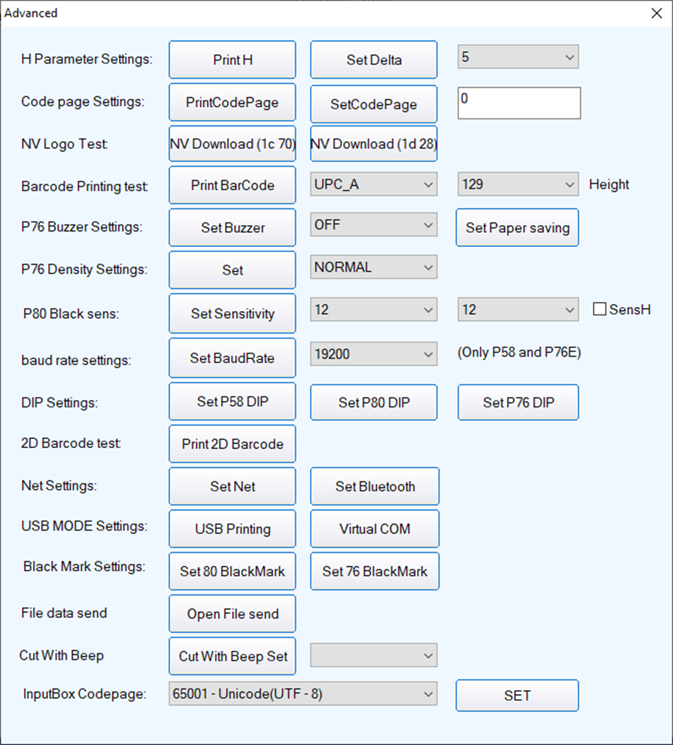Click the 'H Parameter Settings:' label

[87, 59]
